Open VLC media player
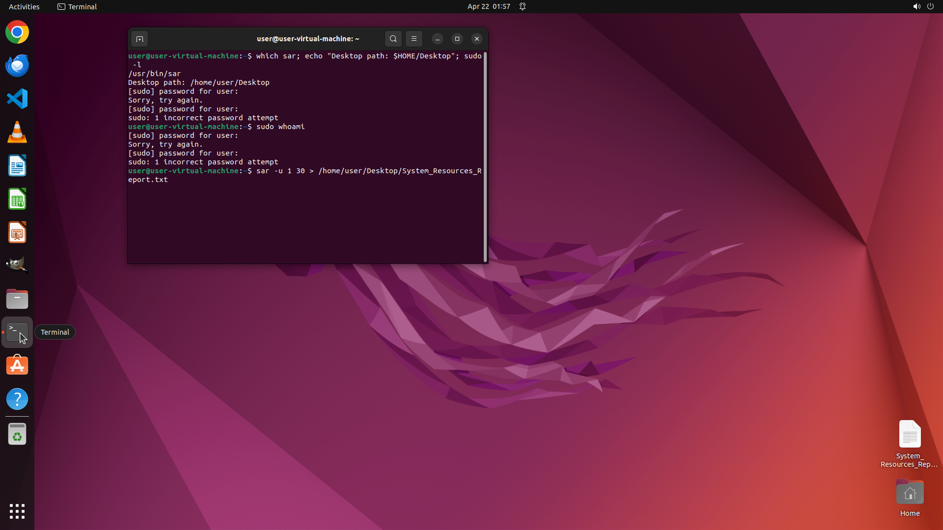 point(17,132)
